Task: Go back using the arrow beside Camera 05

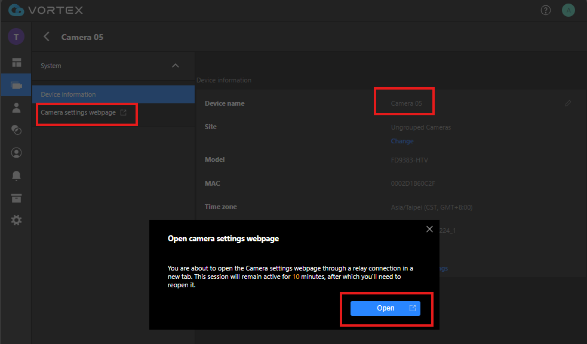Action: coord(46,36)
